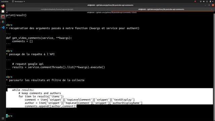215x121 pixels.
Task: Select the oki@doki youtube-api-comments tab
Action: pyautogui.click(x=161, y=9)
